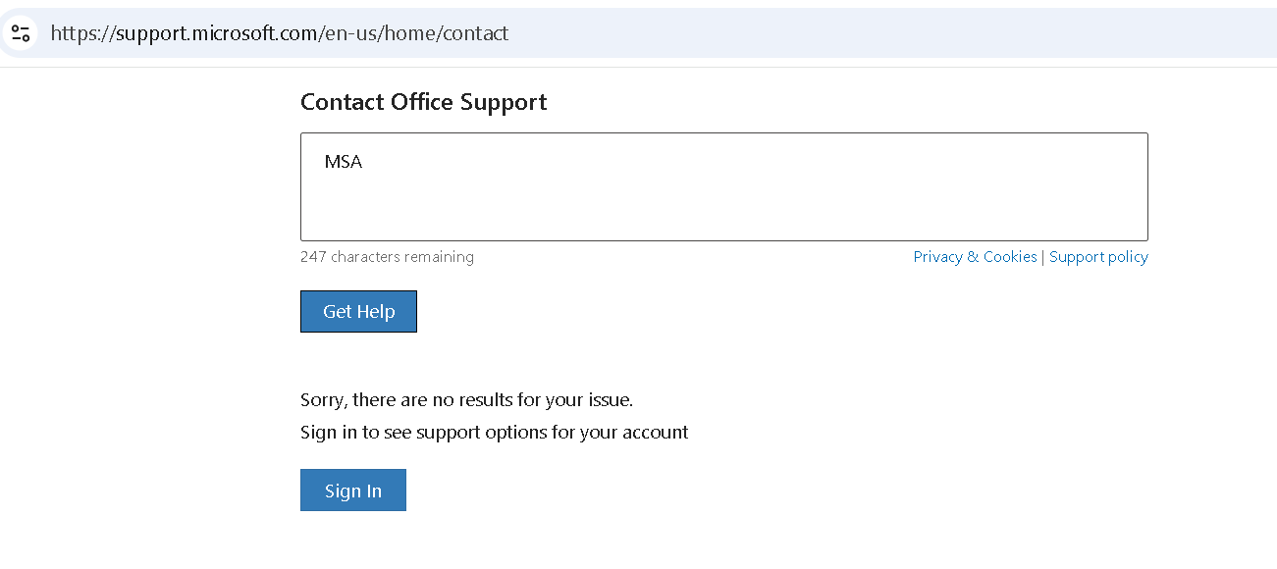The width and height of the screenshot is (1277, 569).
Task: Click the /en-us/home/contact path in the URL
Action: click(413, 33)
